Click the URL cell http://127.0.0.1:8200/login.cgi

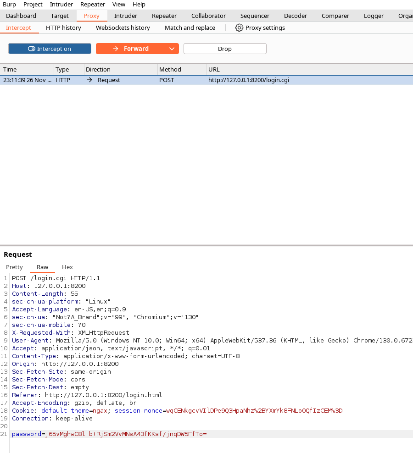click(x=249, y=80)
